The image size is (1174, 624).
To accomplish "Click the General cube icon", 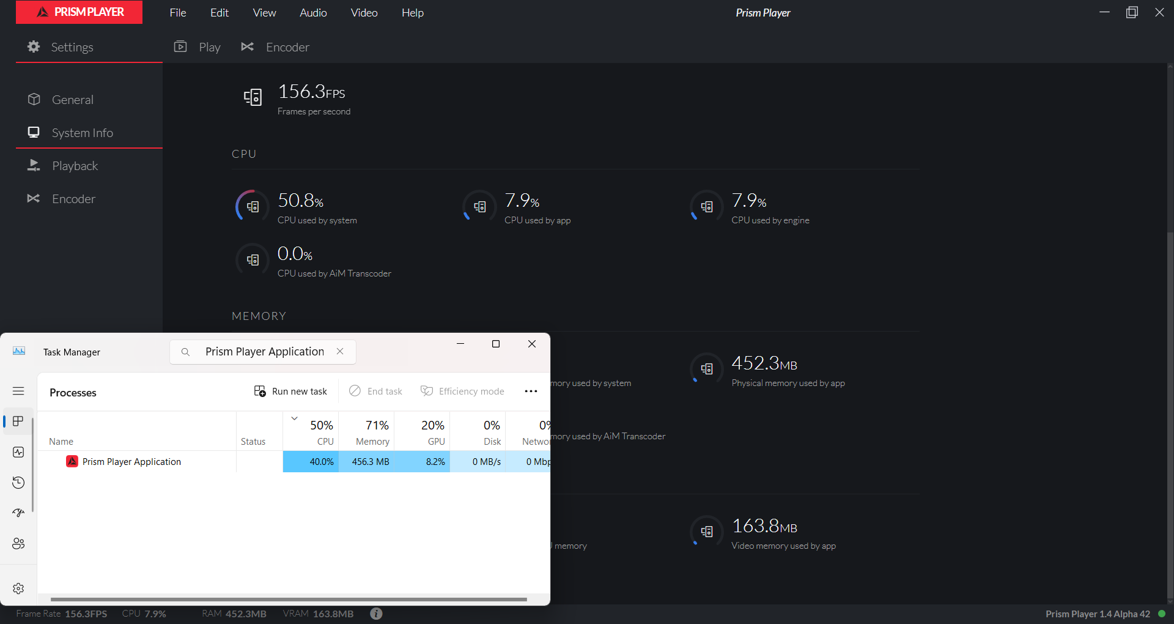I will point(34,99).
